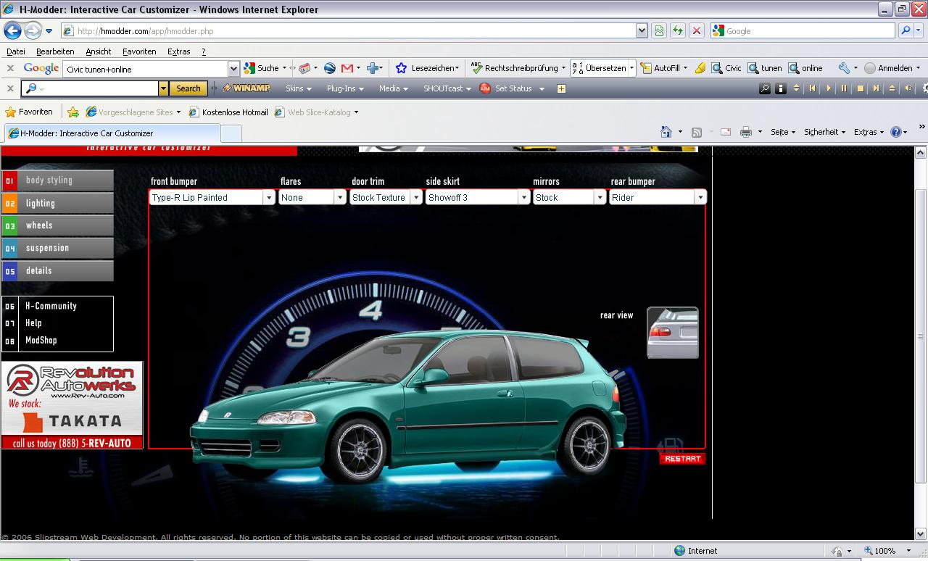Click the Winamp logo
Screen dimensions: 928x561
(246, 88)
